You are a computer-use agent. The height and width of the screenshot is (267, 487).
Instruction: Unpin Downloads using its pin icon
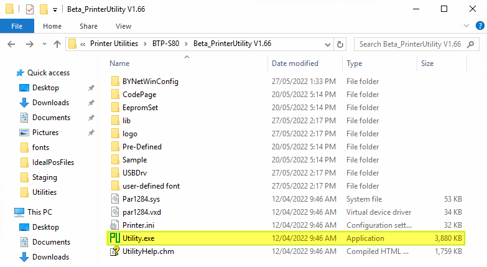[91, 103]
